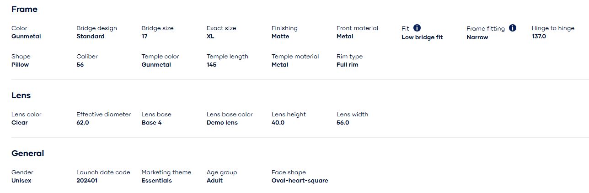The image size is (589, 193).
Task: Click the Demo lens value
Action: 222,123
